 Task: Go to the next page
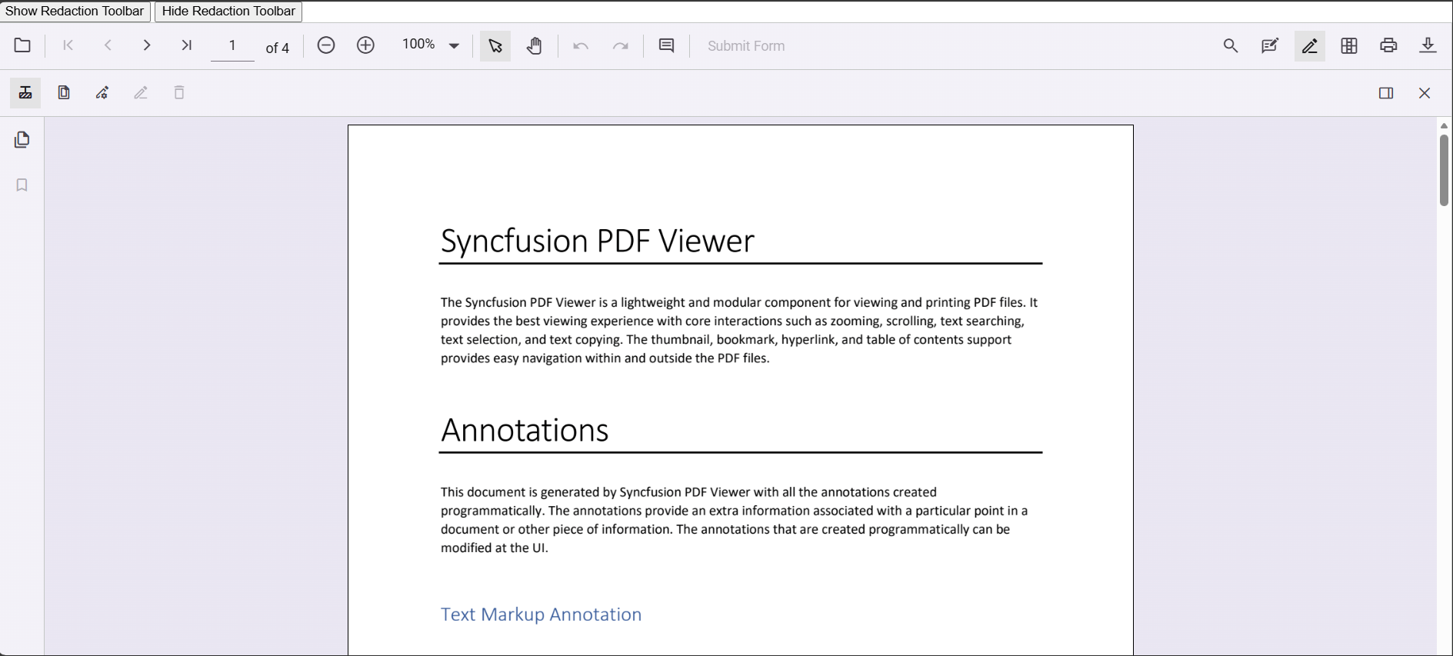(147, 45)
